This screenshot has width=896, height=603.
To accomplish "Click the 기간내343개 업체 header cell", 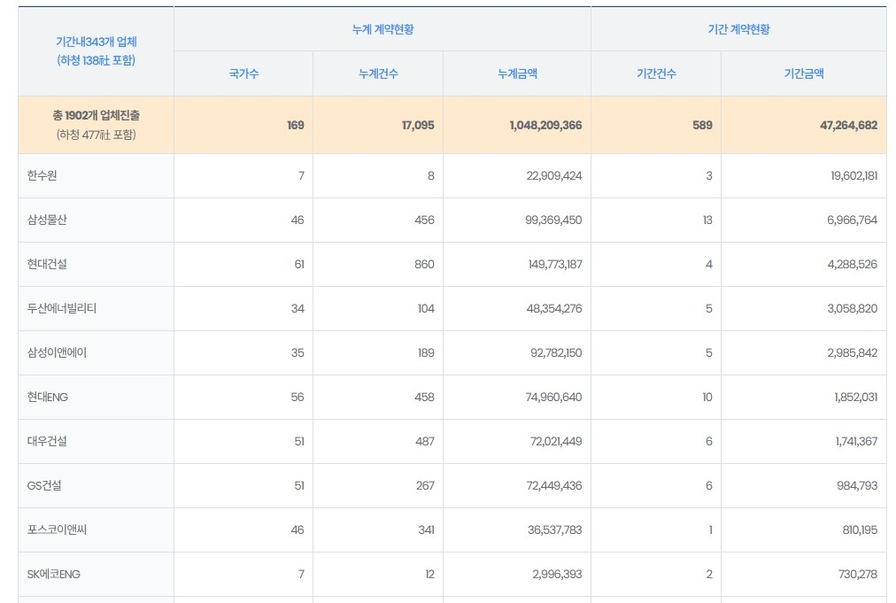I will [x=96, y=42].
